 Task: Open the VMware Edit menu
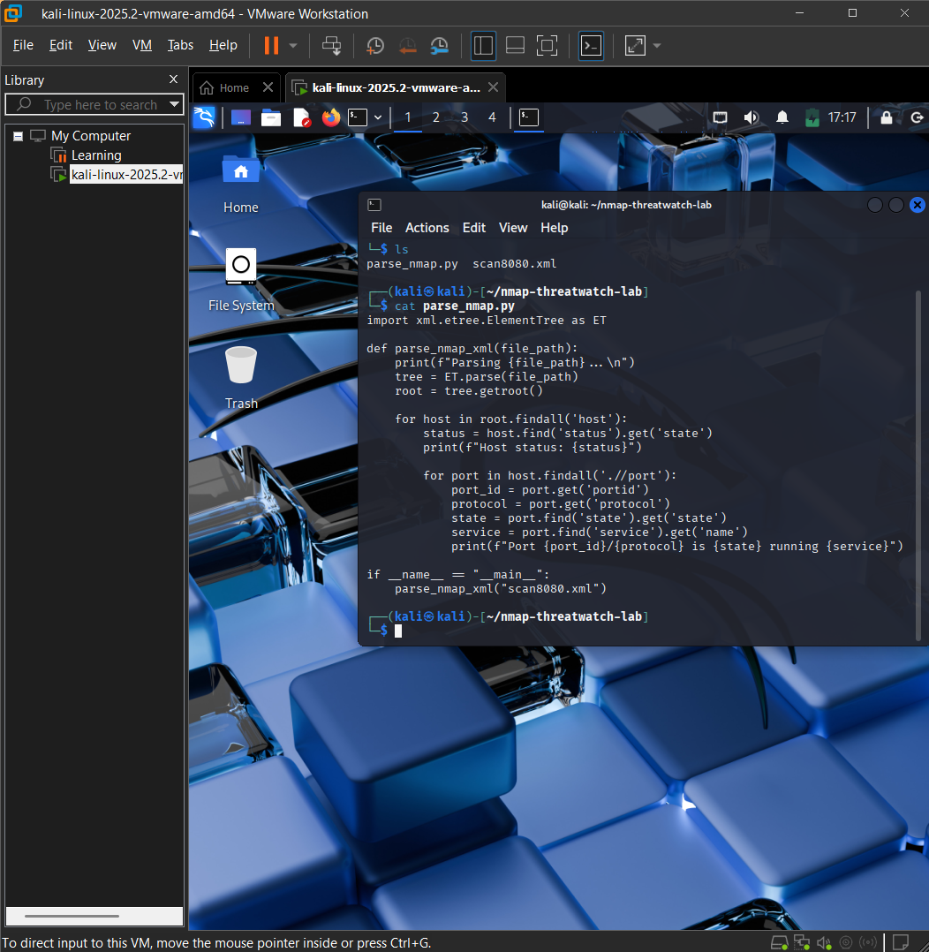[x=61, y=45]
